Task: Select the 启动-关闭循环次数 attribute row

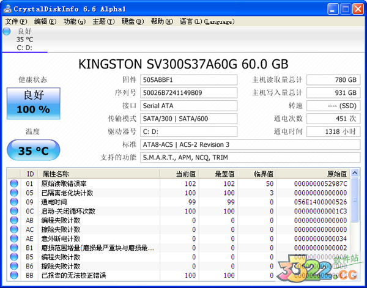Action: pyautogui.click(x=179, y=211)
